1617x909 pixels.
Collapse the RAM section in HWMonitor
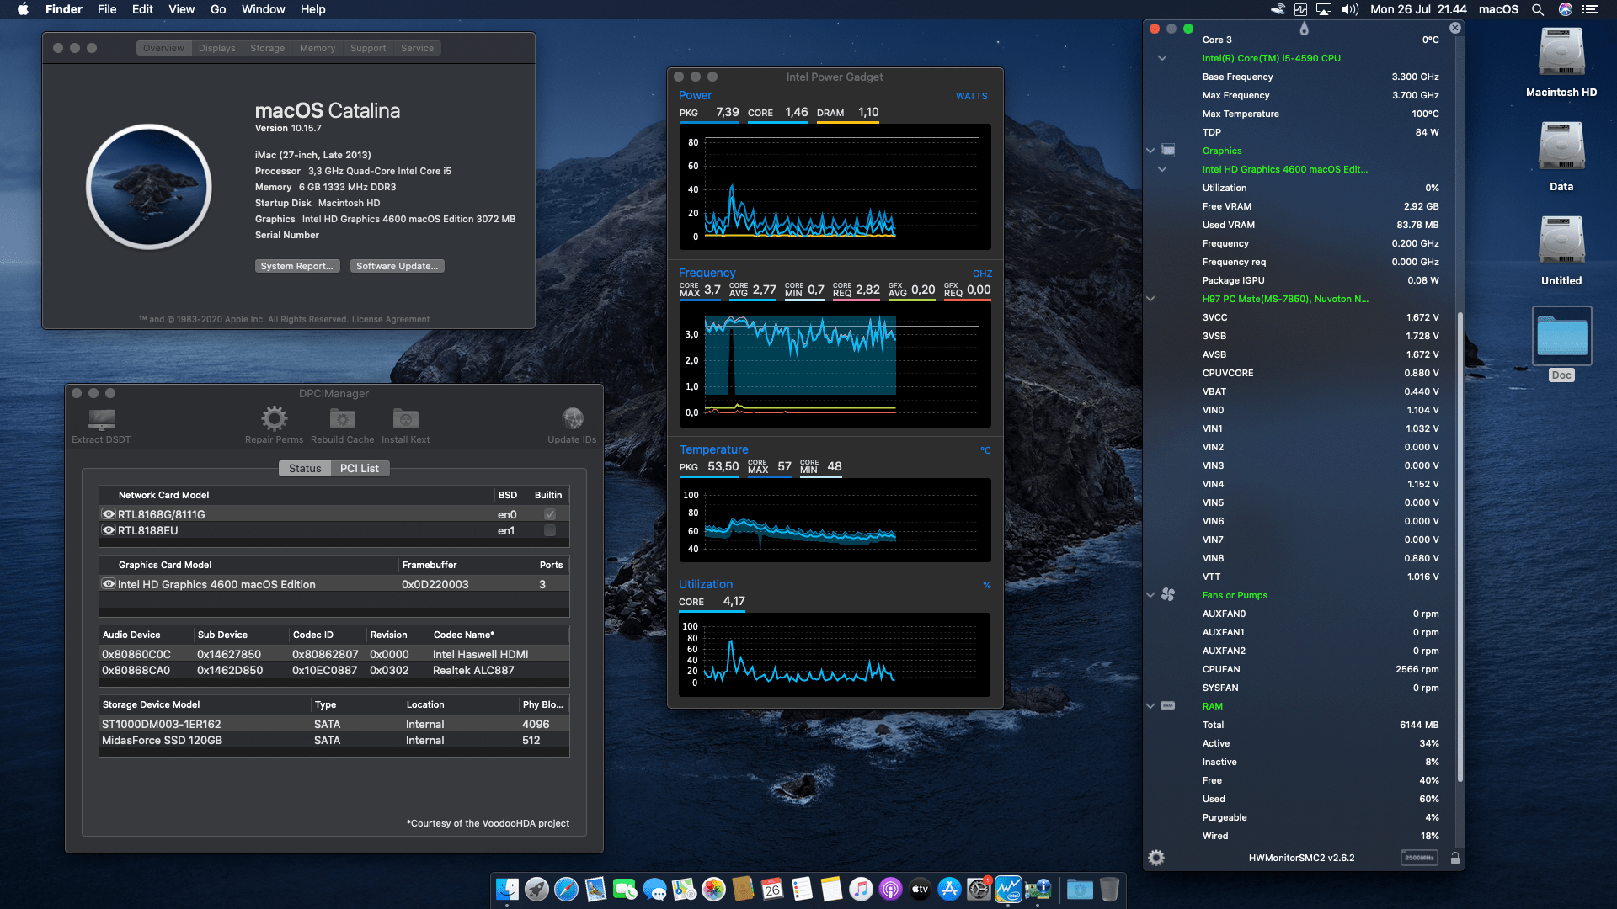click(x=1150, y=706)
